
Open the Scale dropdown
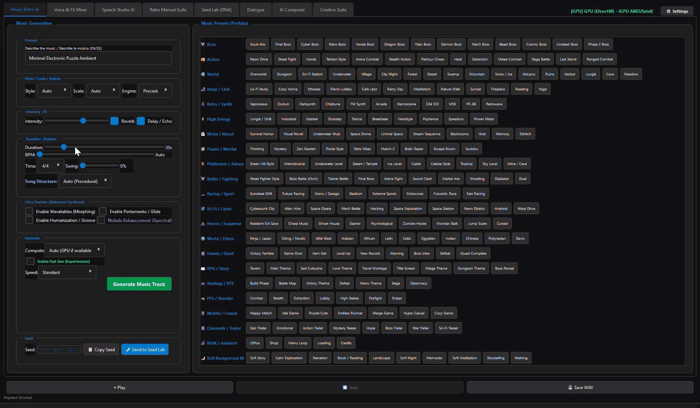(103, 91)
